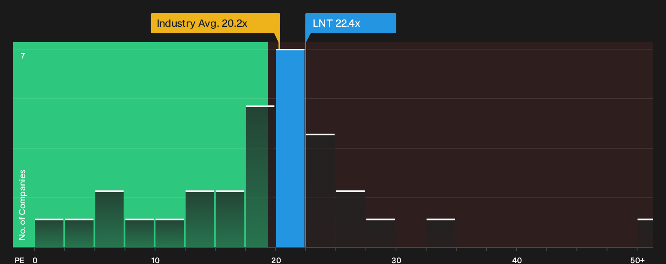
Task: Select the highlighted blue bar at PE 20
Action: 290,148
